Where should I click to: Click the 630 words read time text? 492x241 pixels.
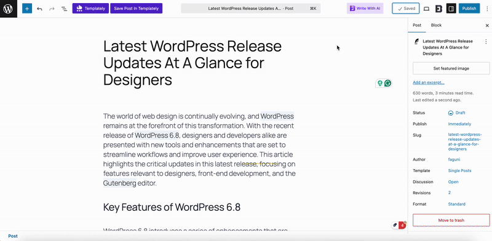(x=443, y=93)
